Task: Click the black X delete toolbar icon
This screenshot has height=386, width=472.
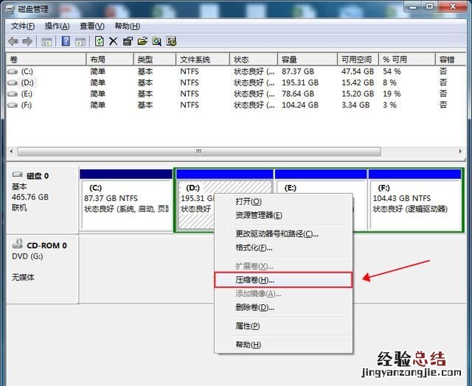Action: [x=114, y=41]
